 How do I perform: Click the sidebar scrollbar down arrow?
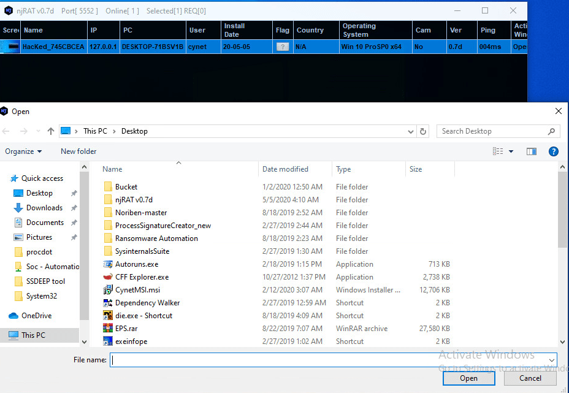coord(84,342)
